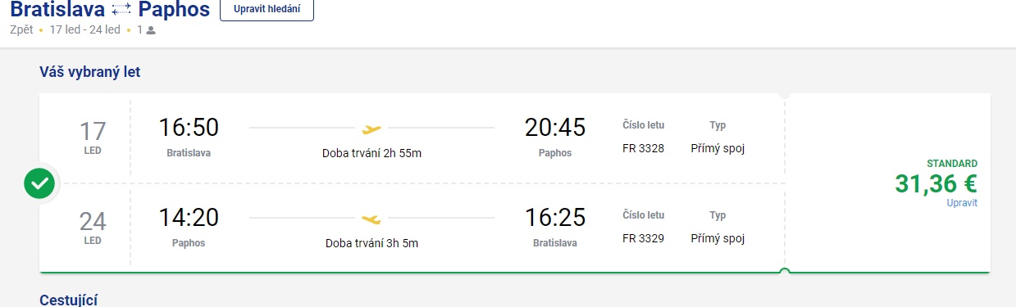The height and width of the screenshot is (307, 1016).
Task: Click the outbound date 17 LED
Action: pos(93,138)
